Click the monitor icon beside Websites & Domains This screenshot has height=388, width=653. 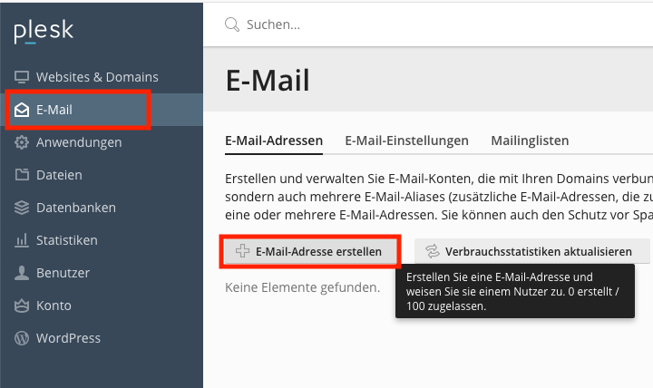[22, 77]
